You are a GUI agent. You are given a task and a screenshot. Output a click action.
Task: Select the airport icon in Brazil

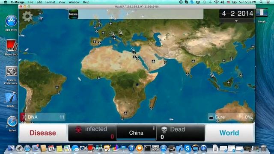(57, 87)
